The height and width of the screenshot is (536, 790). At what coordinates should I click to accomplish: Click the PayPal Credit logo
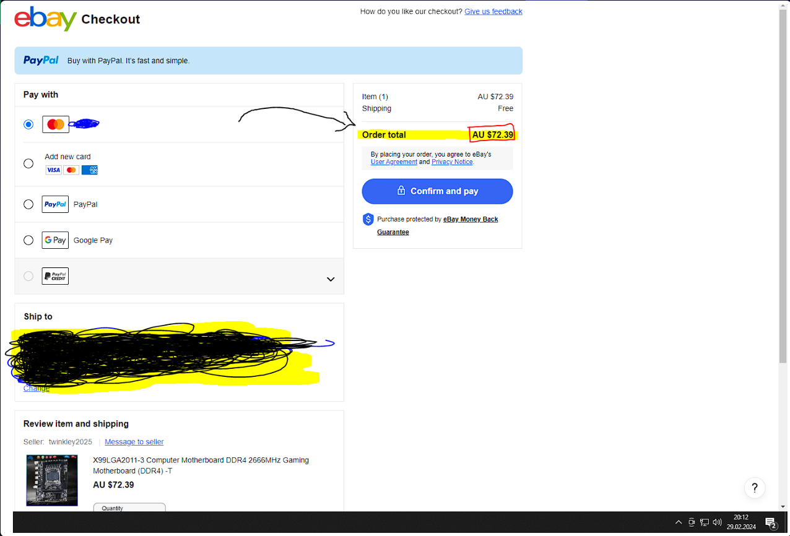(55, 276)
